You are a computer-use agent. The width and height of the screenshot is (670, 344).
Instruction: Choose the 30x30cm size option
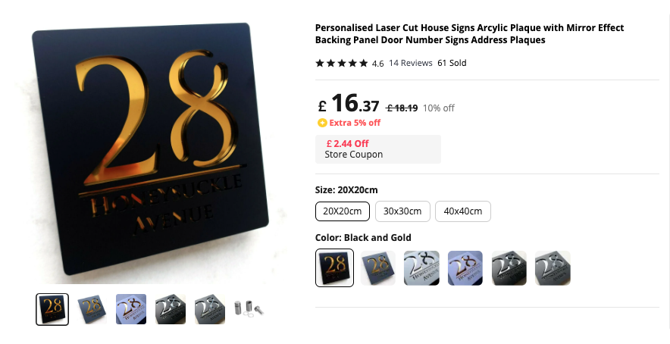[402, 211]
